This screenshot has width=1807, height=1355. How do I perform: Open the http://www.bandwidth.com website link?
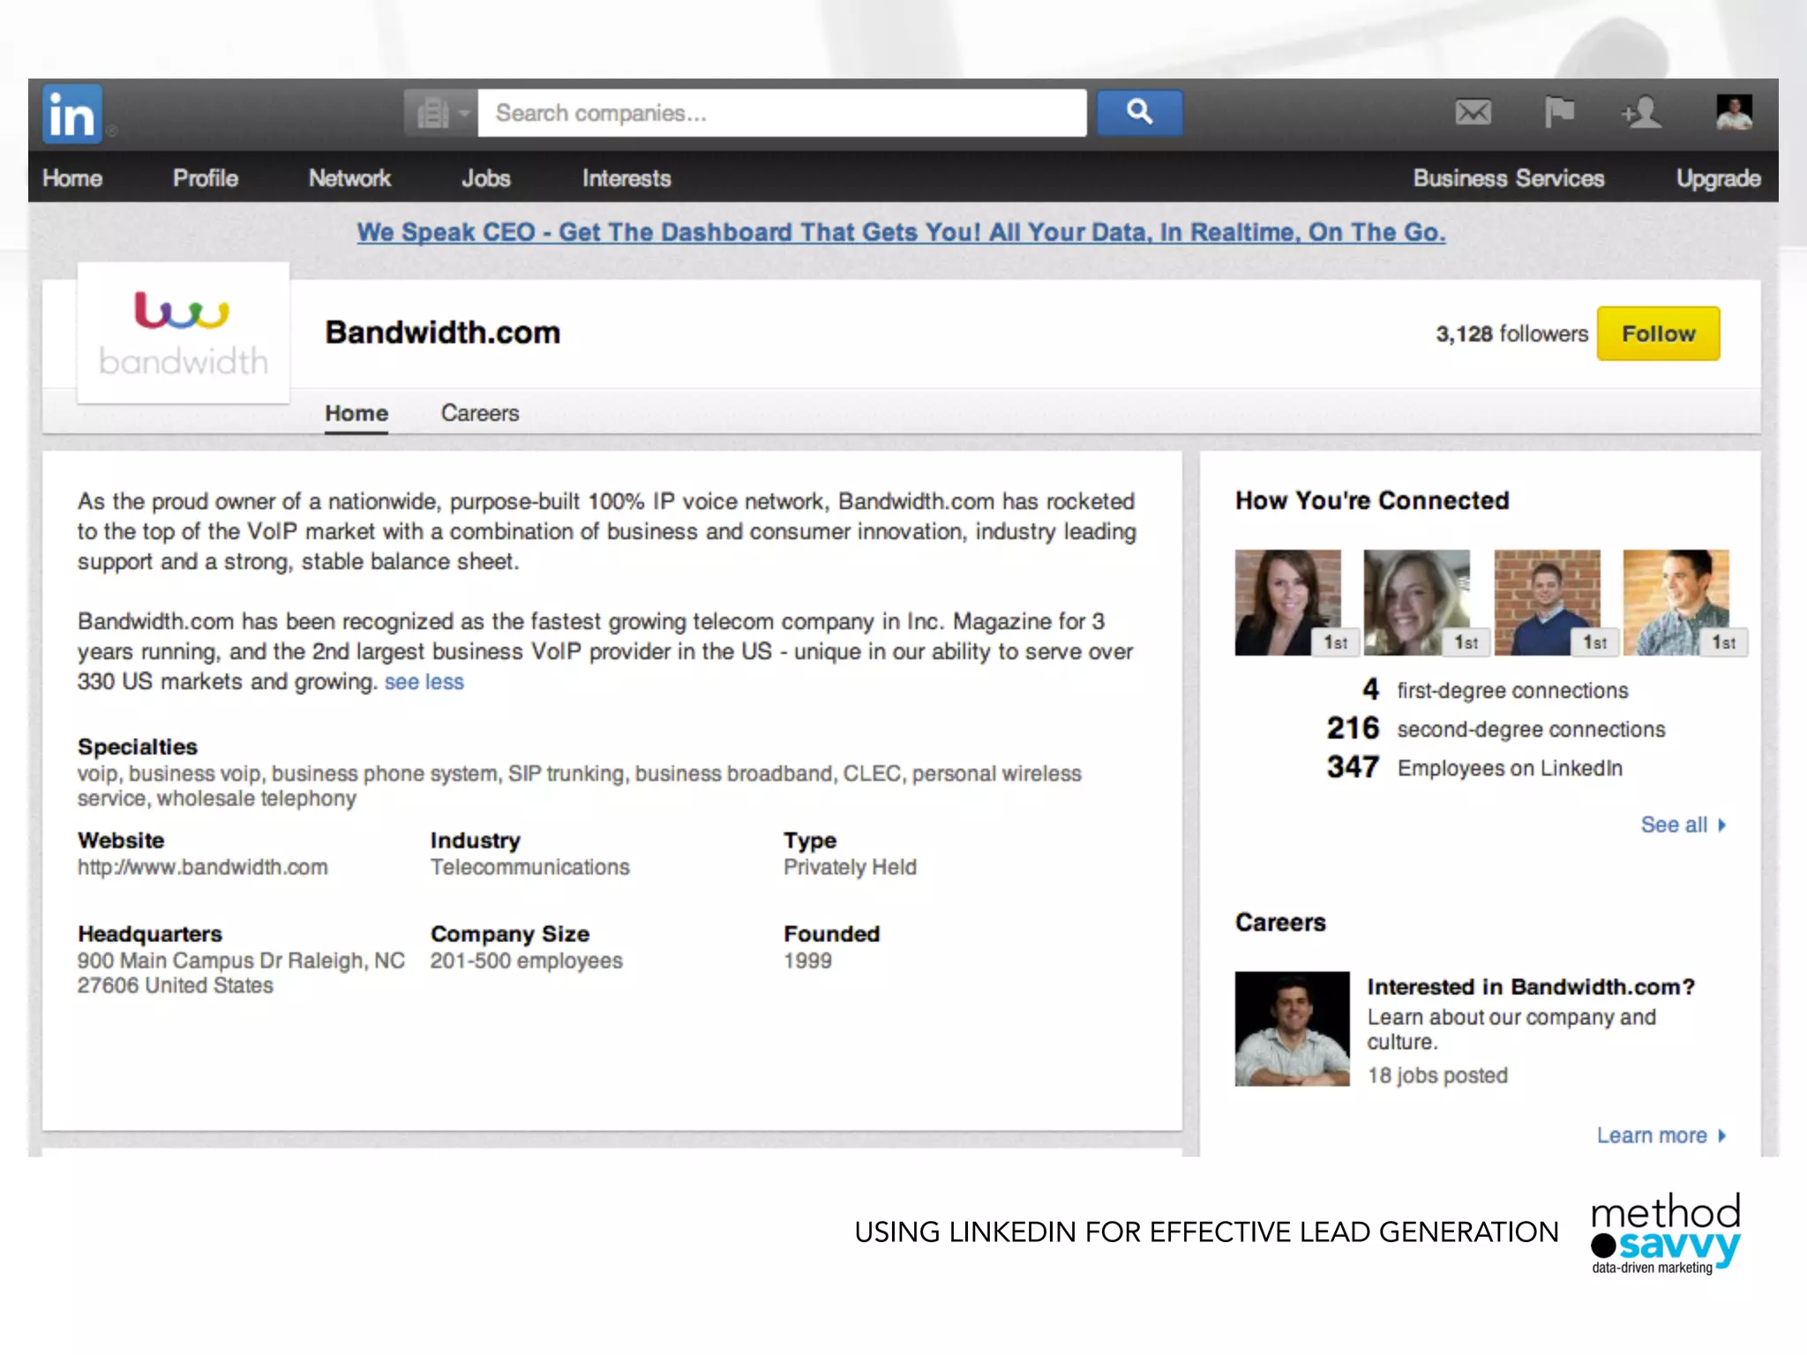[x=202, y=867]
